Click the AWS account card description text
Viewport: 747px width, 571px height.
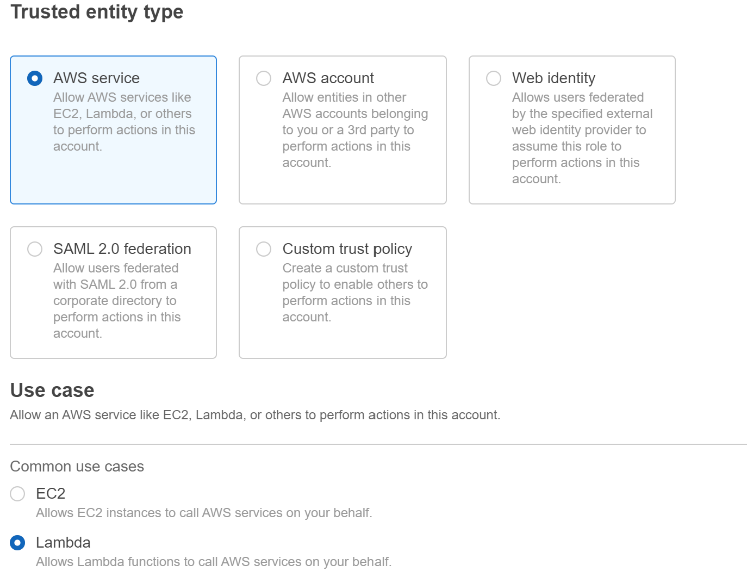click(354, 130)
